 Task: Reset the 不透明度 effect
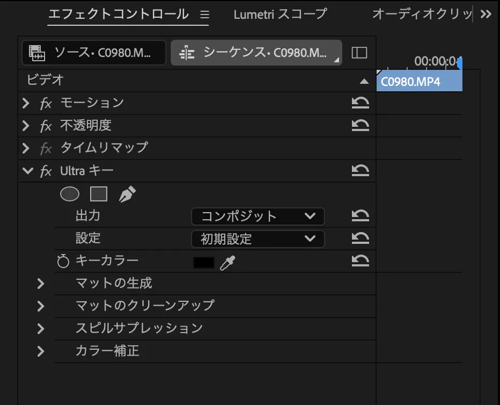pos(361,126)
